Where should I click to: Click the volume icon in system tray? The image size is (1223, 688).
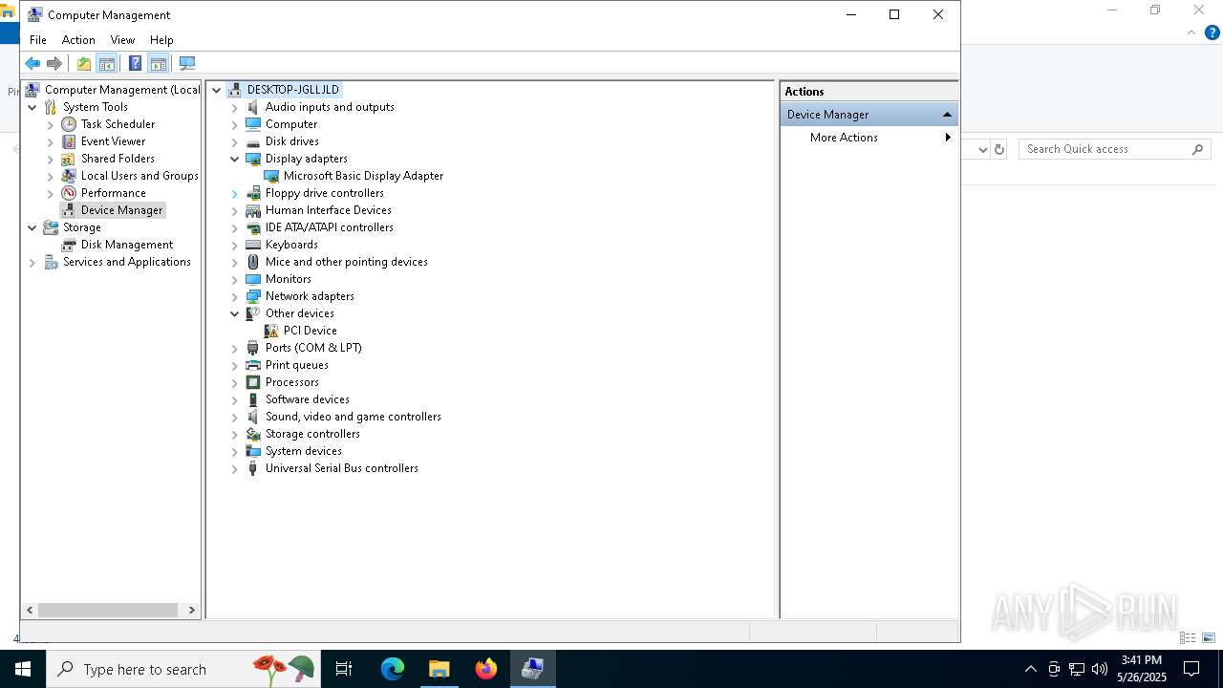coord(1099,669)
